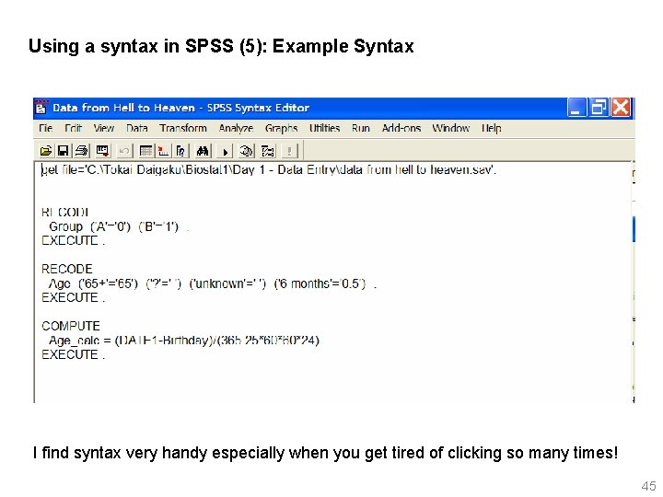The width and height of the screenshot is (663, 497).
Task: Click the Use Sets toolbar icon
Action: pyautogui.click(x=268, y=150)
